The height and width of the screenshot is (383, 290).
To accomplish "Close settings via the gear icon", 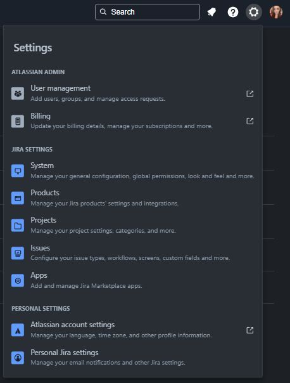I will (254, 12).
